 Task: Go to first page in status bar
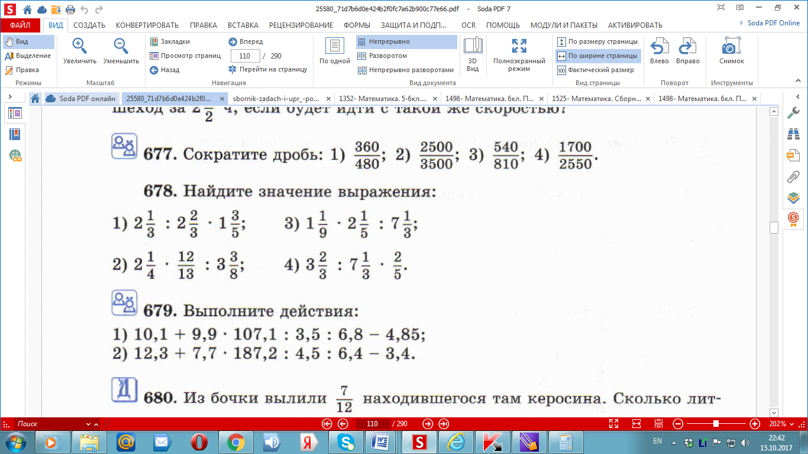coord(327,424)
